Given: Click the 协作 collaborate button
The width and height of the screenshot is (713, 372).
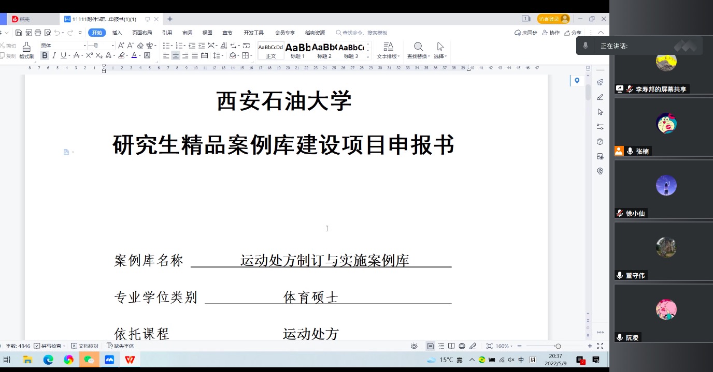Looking at the screenshot, I should point(551,33).
